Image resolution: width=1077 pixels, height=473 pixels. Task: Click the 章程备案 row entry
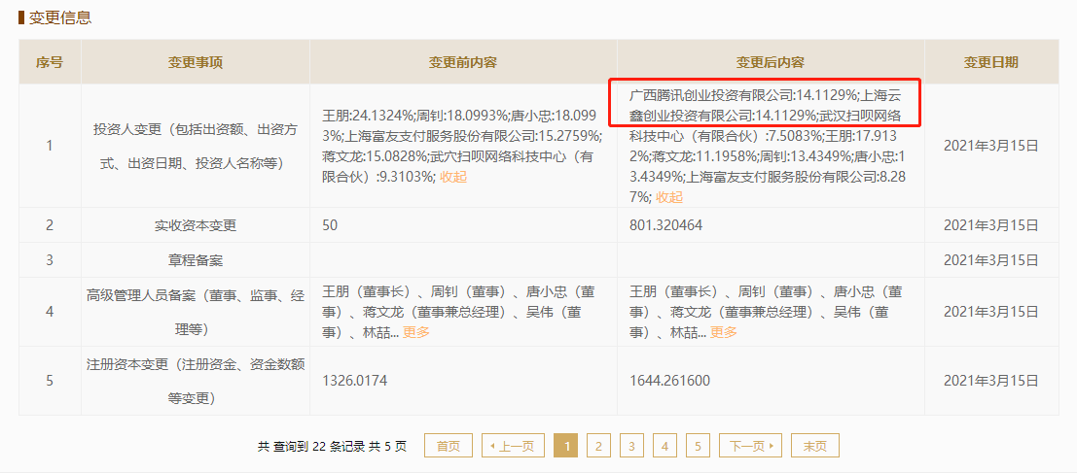pos(196,260)
